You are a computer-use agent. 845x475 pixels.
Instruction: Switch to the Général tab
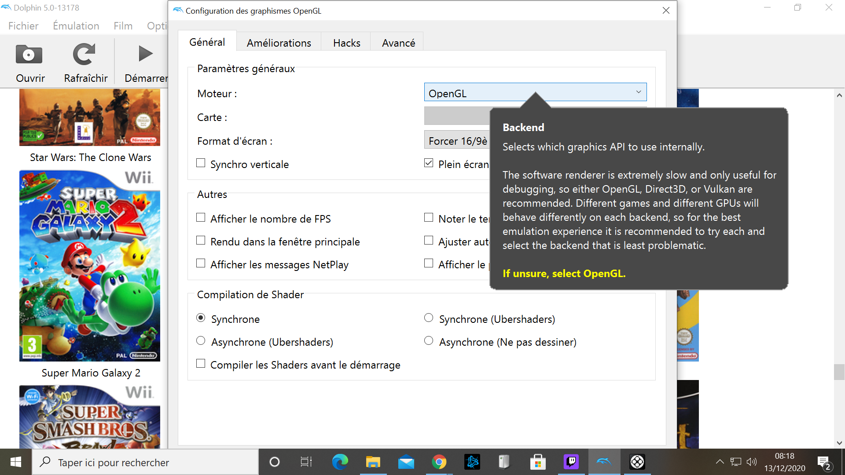coord(207,42)
